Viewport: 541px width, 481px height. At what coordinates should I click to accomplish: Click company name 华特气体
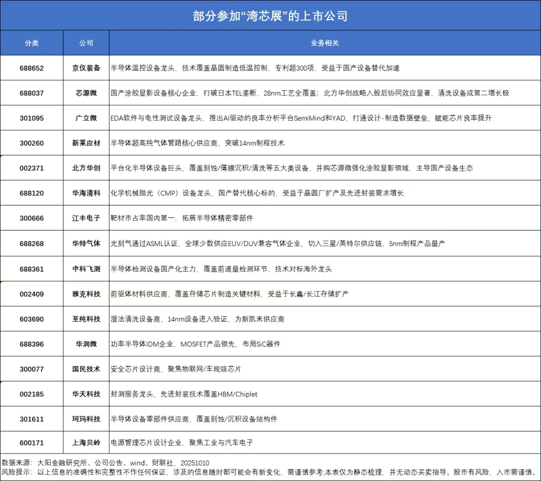(x=86, y=244)
